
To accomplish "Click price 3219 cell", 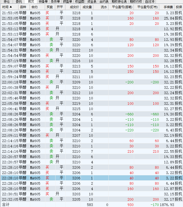I will 76,103.
